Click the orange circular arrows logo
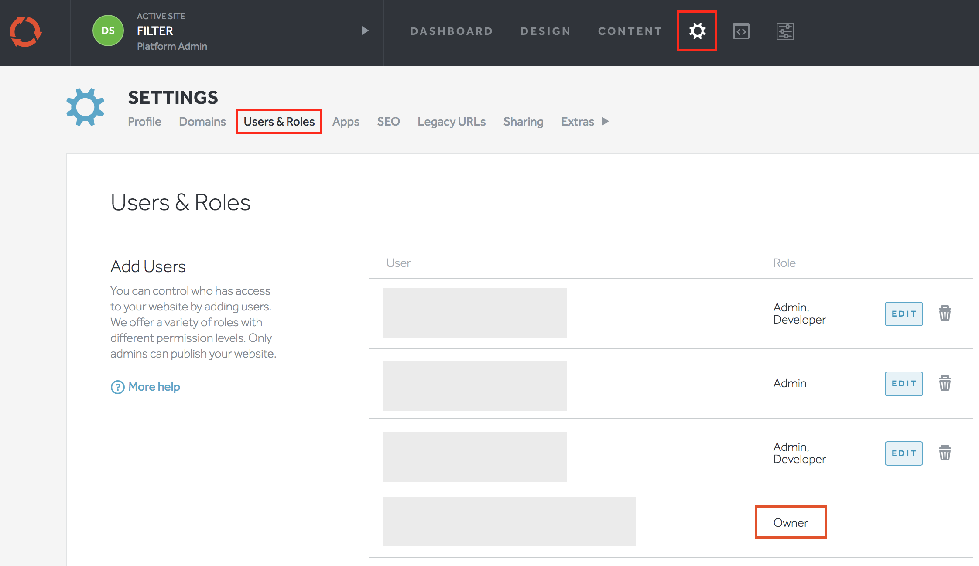 pos(25,31)
